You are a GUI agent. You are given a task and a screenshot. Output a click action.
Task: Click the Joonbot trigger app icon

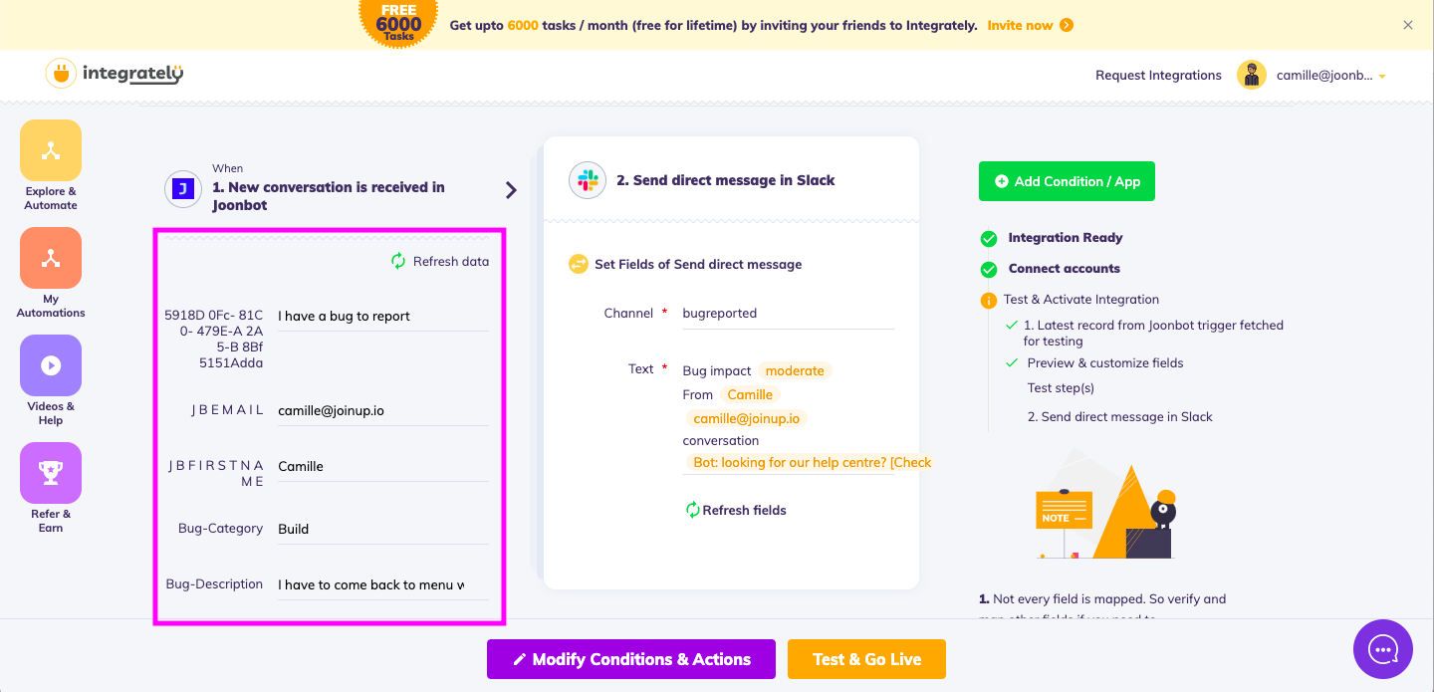point(183,187)
